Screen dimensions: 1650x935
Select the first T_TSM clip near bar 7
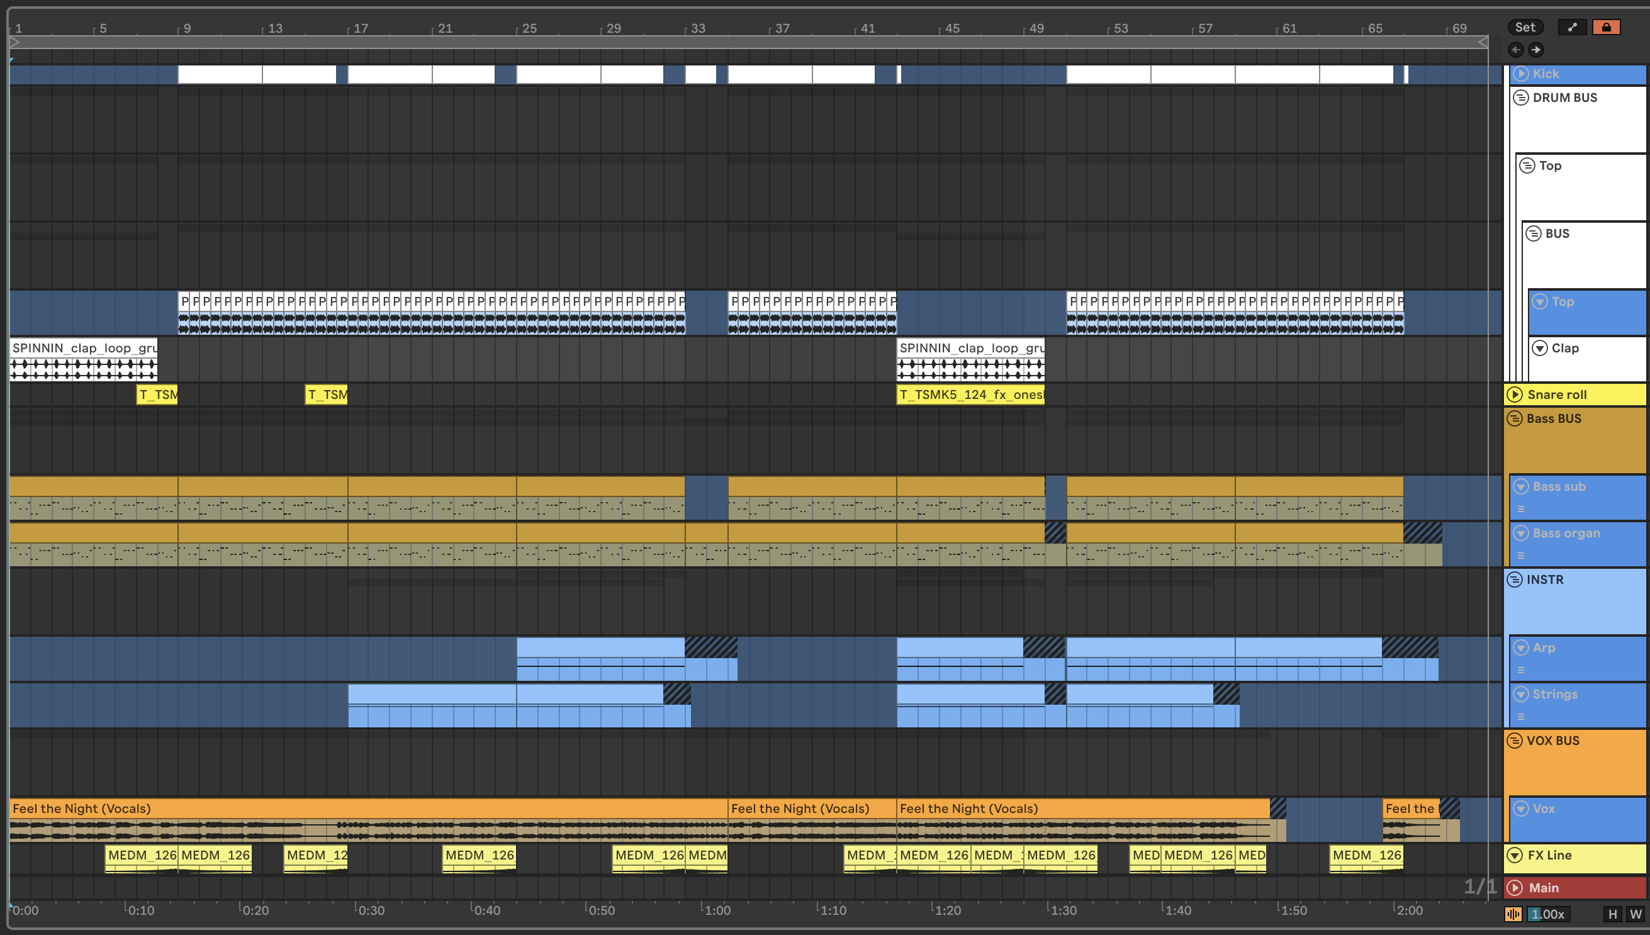pos(157,395)
